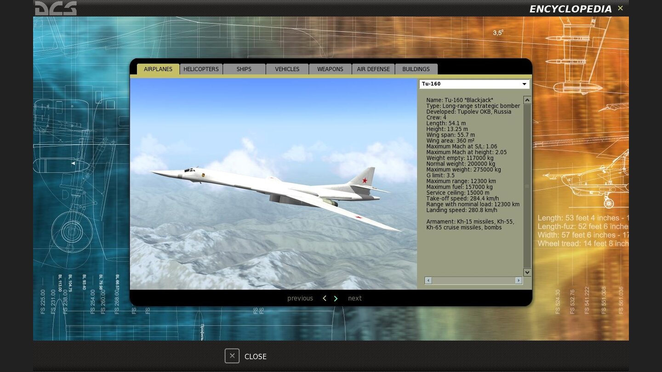Screen dimensions: 662x372
Task: Click the horizontal scrollbar track under description
Action: pos(474,280)
